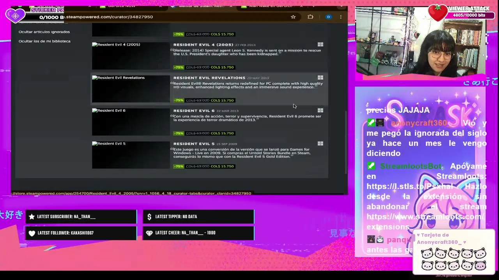Click Windows platform icon for Resident Evil 5
Image resolution: width=499 pixels, height=280 pixels.
320,143
